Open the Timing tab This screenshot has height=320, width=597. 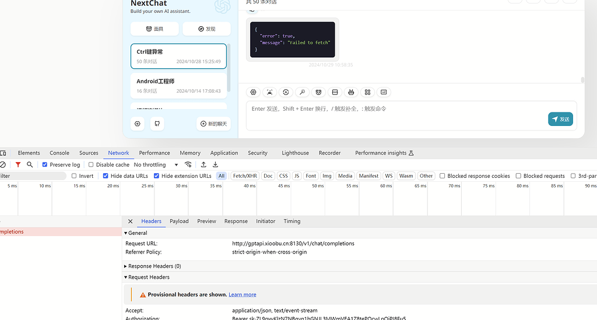click(x=292, y=221)
